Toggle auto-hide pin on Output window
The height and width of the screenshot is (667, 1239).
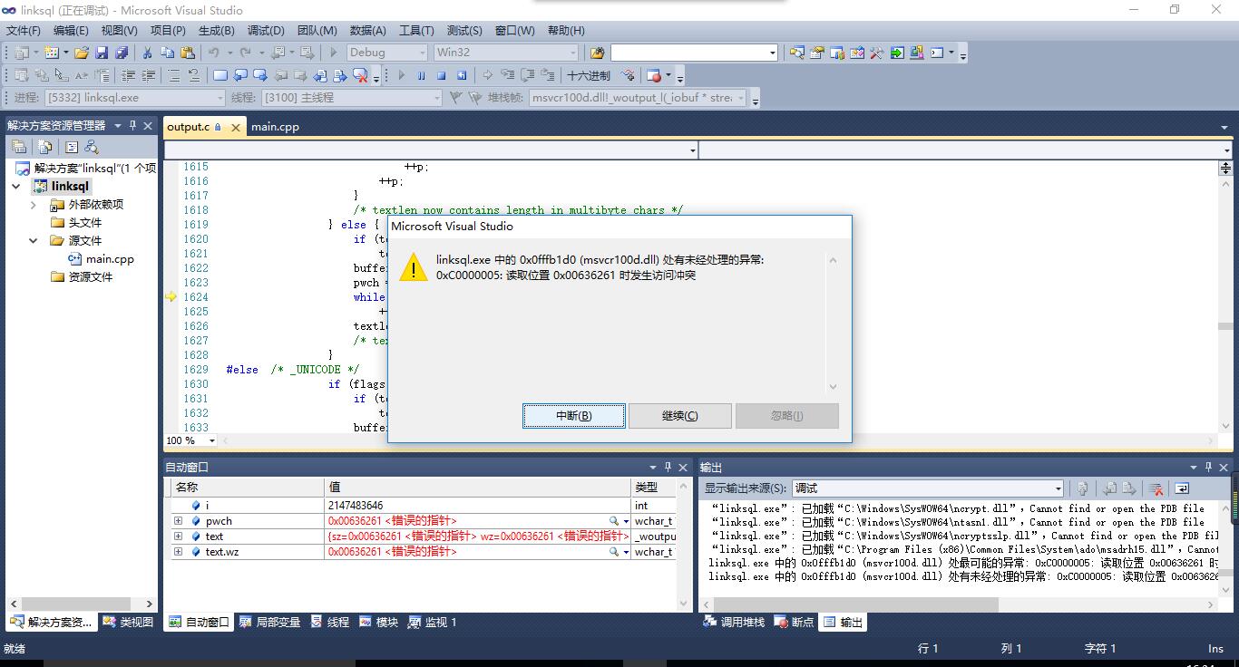pyautogui.click(x=1208, y=467)
